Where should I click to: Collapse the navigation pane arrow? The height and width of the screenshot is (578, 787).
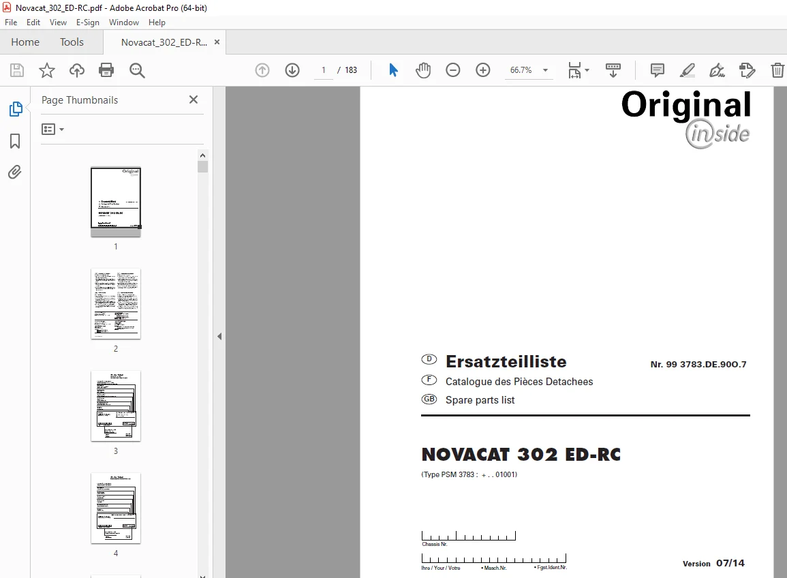pyautogui.click(x=219, y=337)
